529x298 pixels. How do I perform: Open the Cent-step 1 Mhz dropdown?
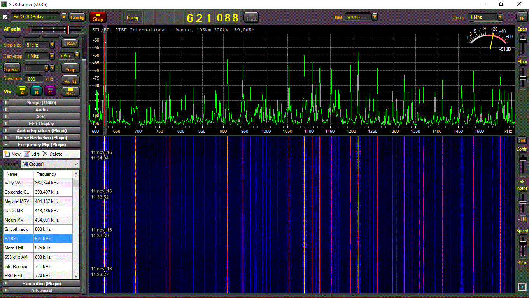(52, 56)
